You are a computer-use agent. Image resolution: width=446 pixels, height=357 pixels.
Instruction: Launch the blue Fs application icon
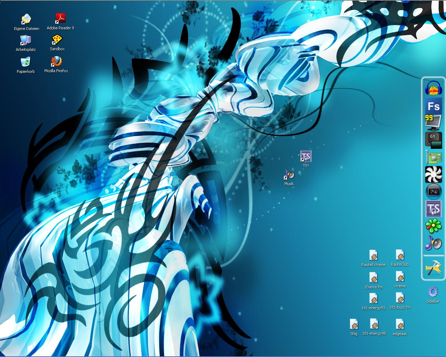[x=433, y=106]
